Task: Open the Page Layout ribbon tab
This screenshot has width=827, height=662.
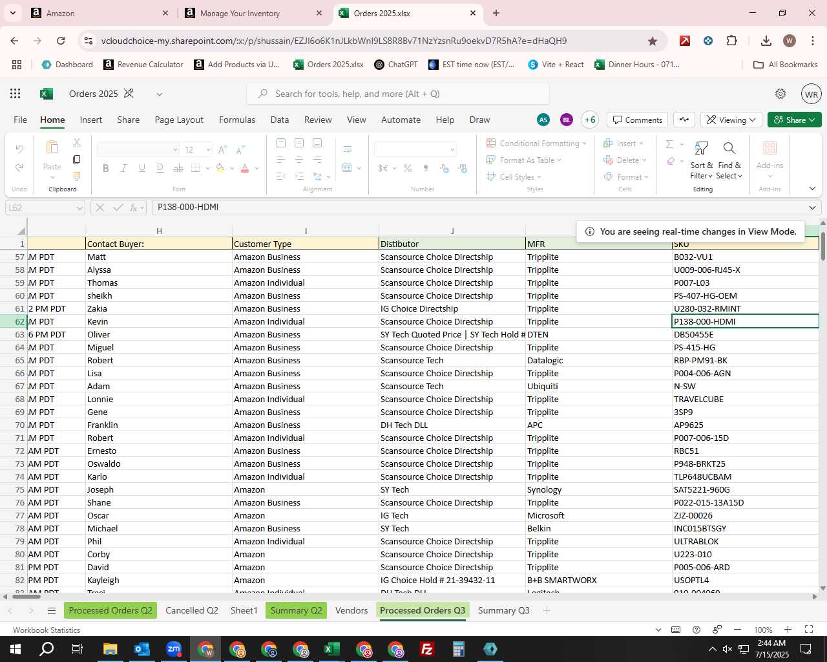Action: tap(179, 120)
